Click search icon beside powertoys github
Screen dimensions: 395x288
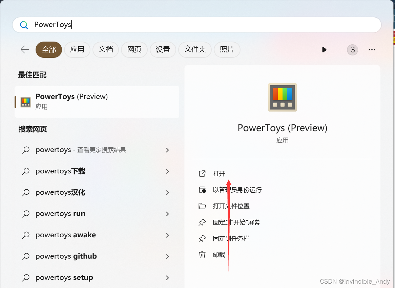point(26,256)
